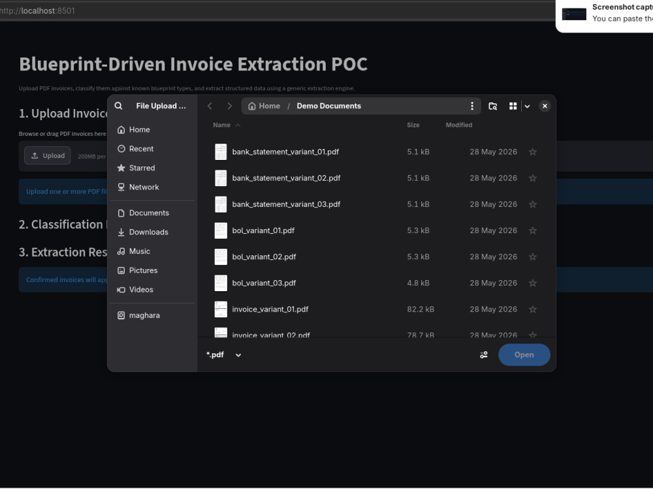Click 82.2 kB size of invoice_variant_01.pdf
The image size is (653, 489).
(420, 309)
